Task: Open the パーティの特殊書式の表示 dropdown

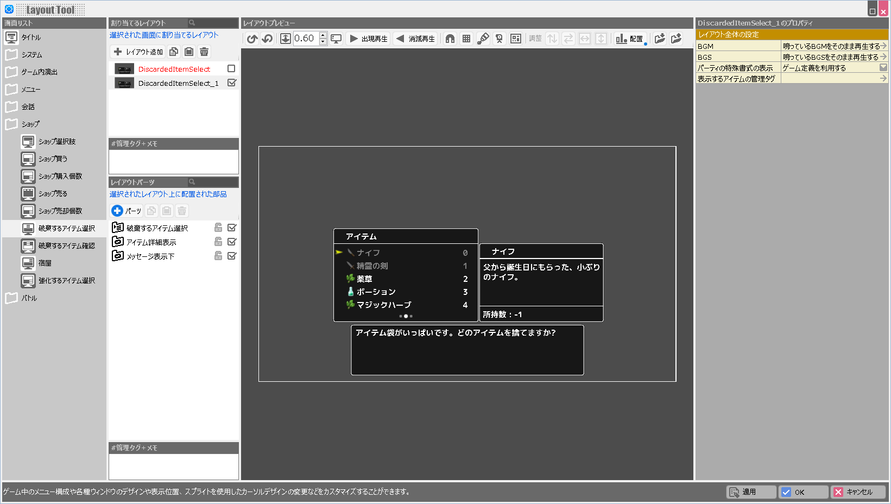Action: [x=883, y=68]
